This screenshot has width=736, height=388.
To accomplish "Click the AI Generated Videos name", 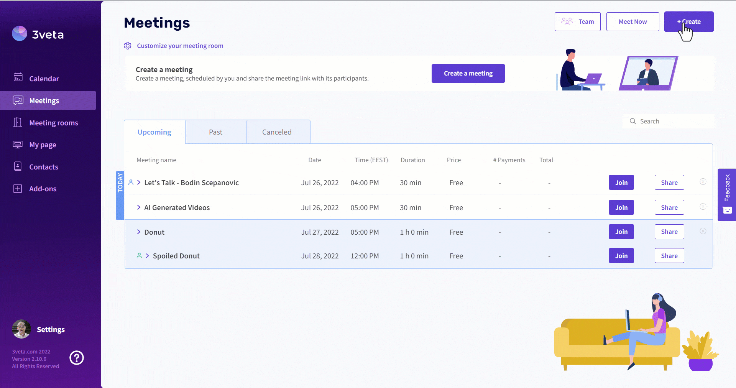I will (177, 207).
